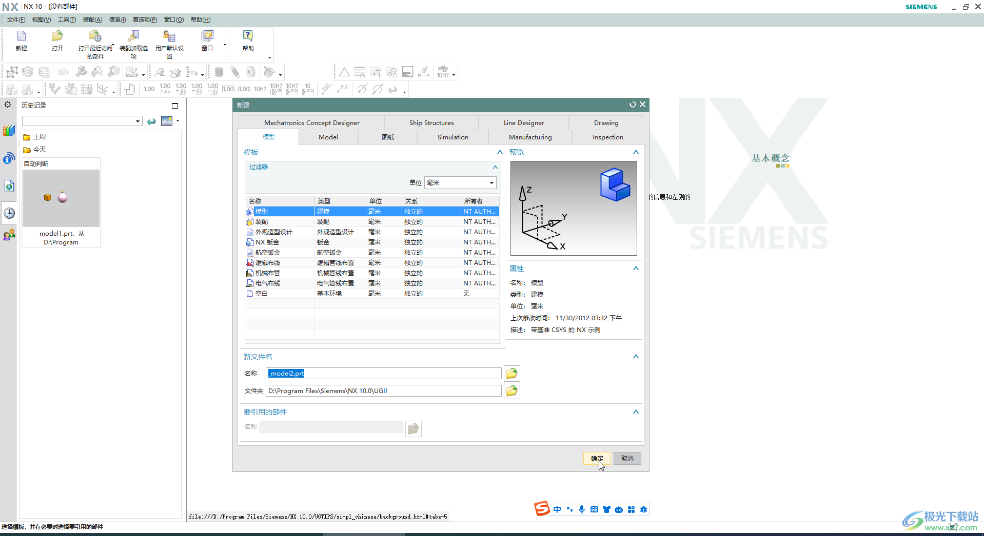Open 用户默认设置 user defaults icon
This screenshot has height=536, width=984.
click(x=169, y=36)
